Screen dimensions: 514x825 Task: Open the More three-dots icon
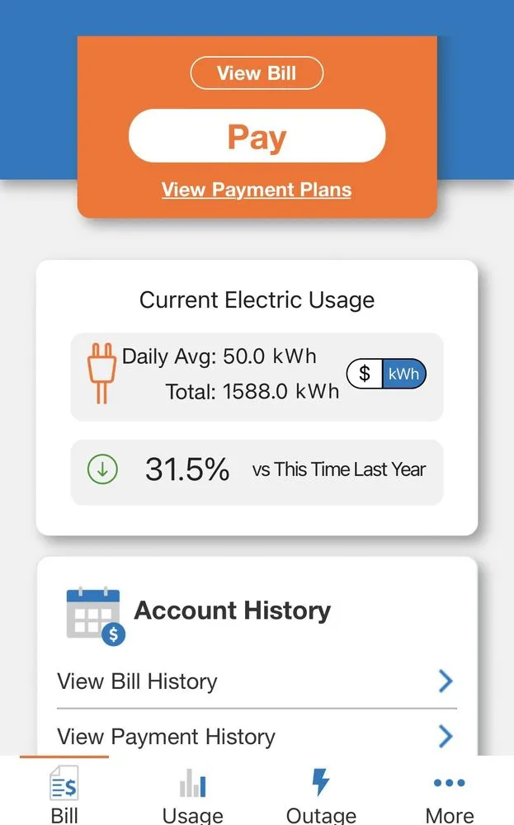(x=449, y=783)
